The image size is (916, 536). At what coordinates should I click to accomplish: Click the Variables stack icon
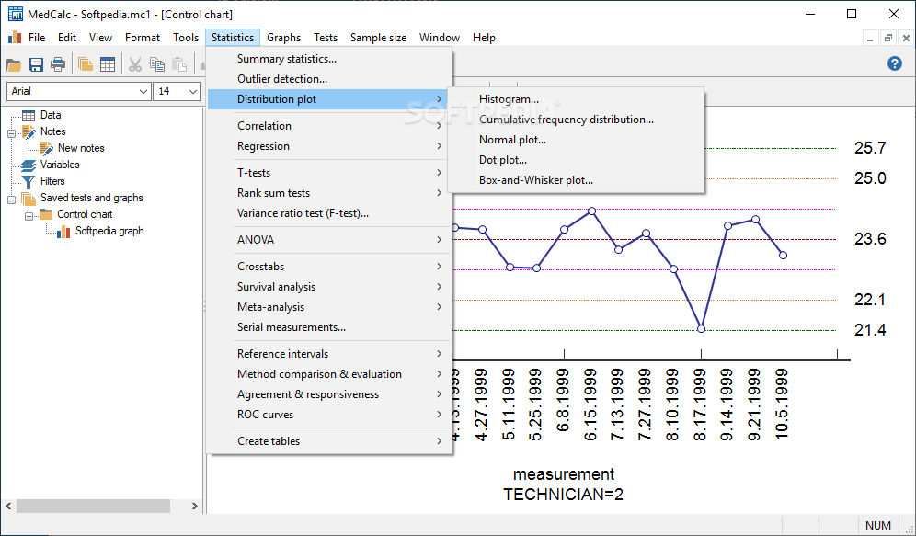click(28, 165)
